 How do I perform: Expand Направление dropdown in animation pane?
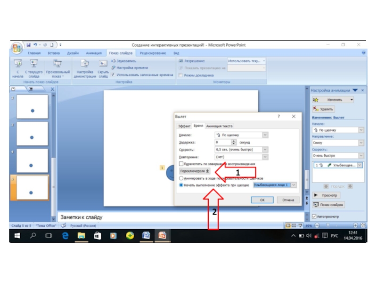click(x=361, y=142)
